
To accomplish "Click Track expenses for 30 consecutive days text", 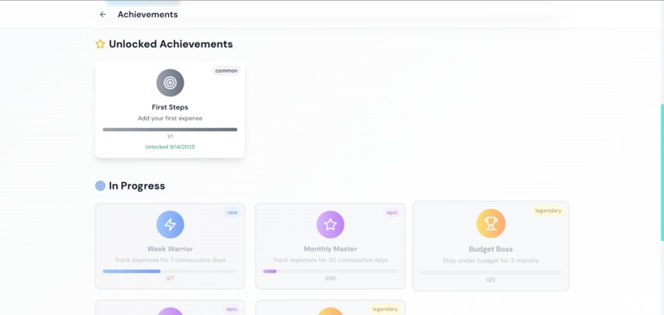I will click(x=330, y=260).
